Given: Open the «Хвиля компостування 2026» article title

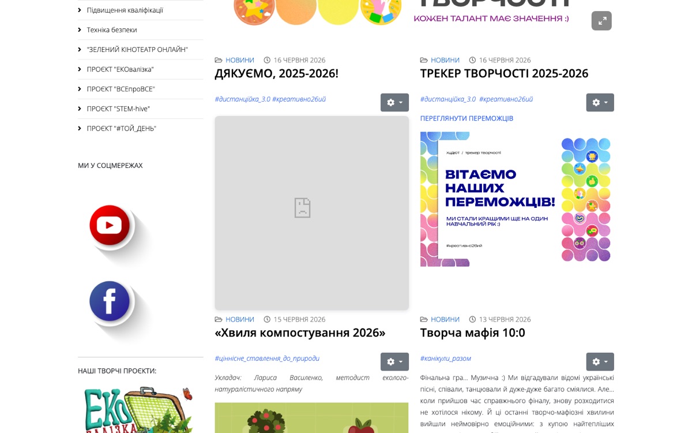Looking at the screenshot, I should tap(300, 333).
